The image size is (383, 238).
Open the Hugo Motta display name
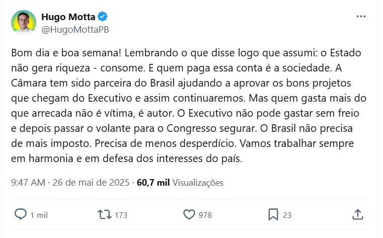click(x=68, y=17)
